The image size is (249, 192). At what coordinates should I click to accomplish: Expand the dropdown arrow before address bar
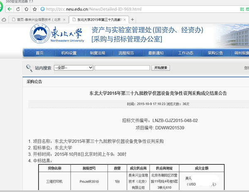click(x=35, y=9)
